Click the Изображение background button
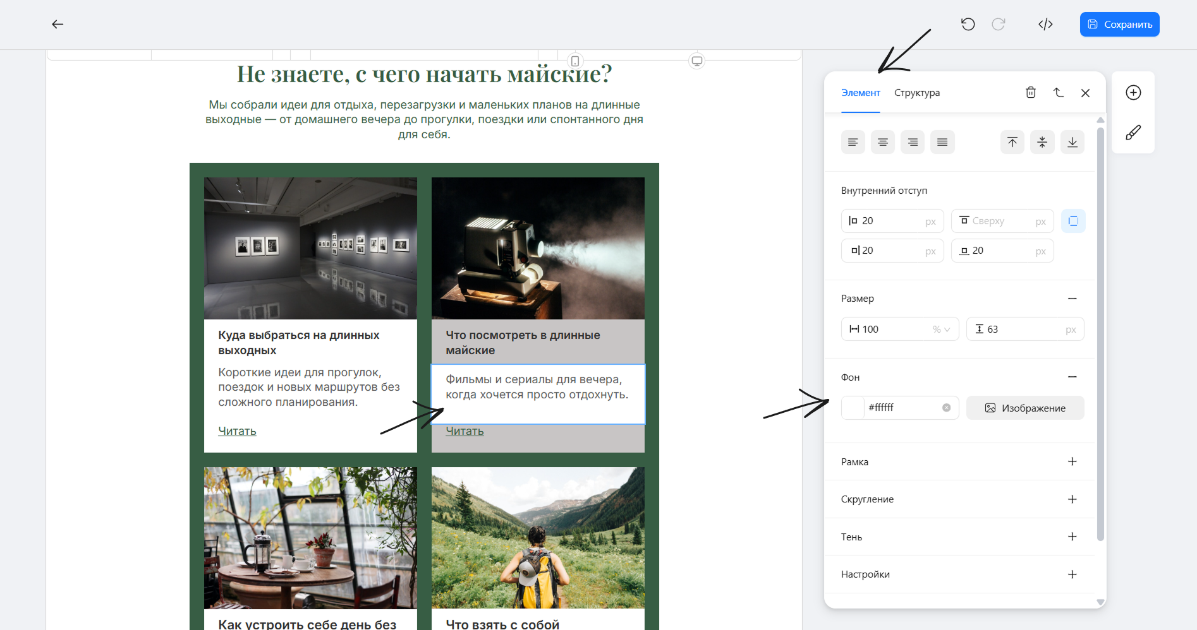Screen dimensions: 1197x630 click(x=1025, y=408)
